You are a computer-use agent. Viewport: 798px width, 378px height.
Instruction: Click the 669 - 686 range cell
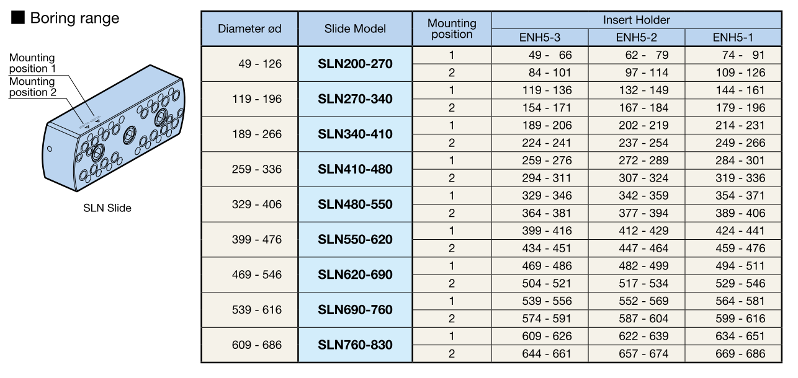pos(740,354)
